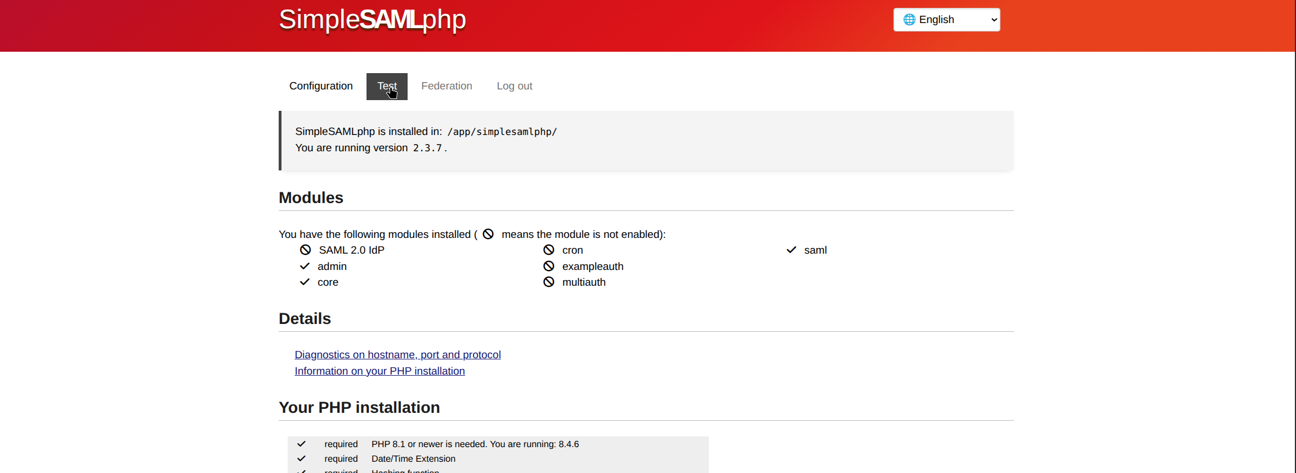Click the checkmark icon next to admin
The image size is (1296, 473).
[x=305, y=266]
